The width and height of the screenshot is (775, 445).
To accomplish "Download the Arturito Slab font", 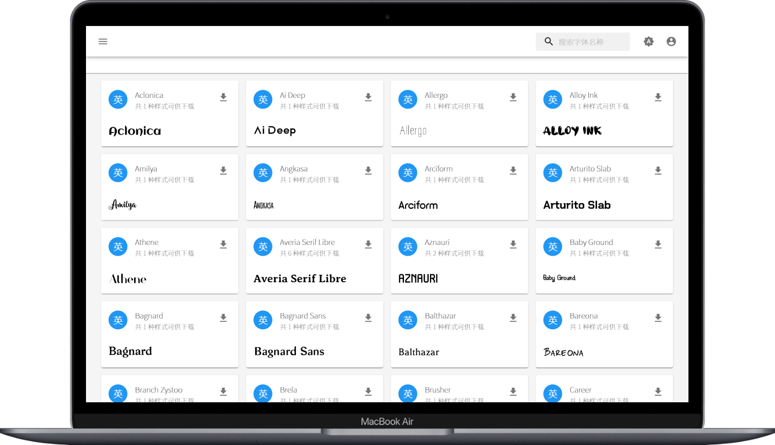I will point(658,171).
